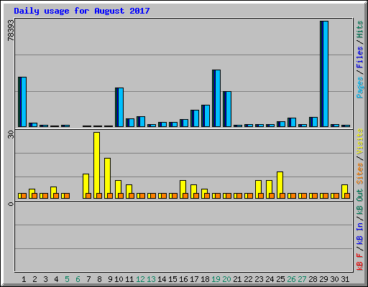Click the Sites legend label
This screenshot has width=368, height=287.
360,174
